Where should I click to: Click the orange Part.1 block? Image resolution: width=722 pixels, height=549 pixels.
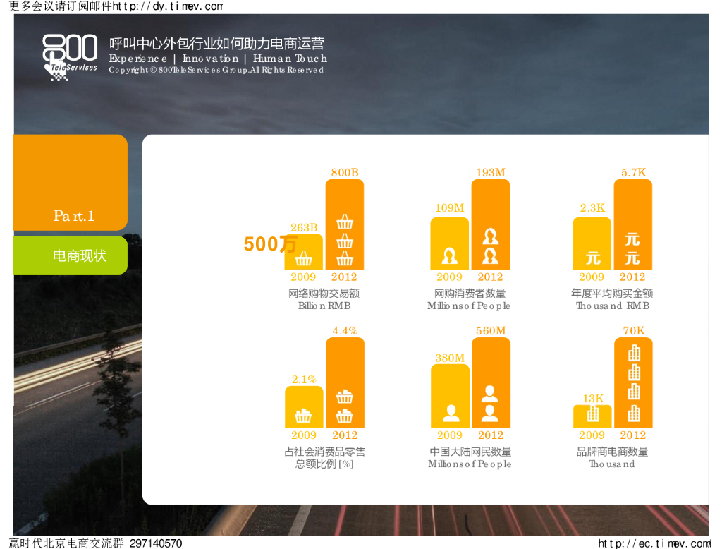pyautogui.click(x=71, y=183)
